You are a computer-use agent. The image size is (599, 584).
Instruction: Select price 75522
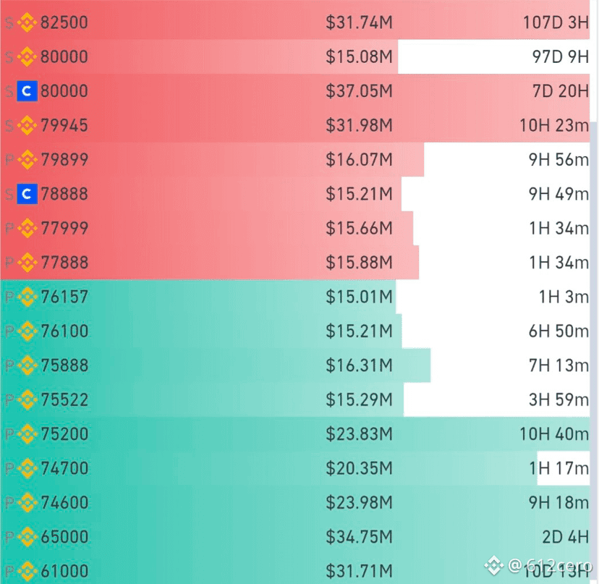(64, 400)
